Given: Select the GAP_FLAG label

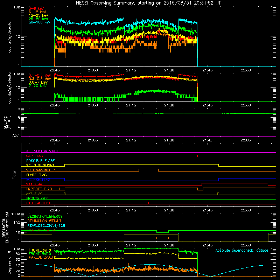Looking at the screenshot, I should (x=34, y=156).
